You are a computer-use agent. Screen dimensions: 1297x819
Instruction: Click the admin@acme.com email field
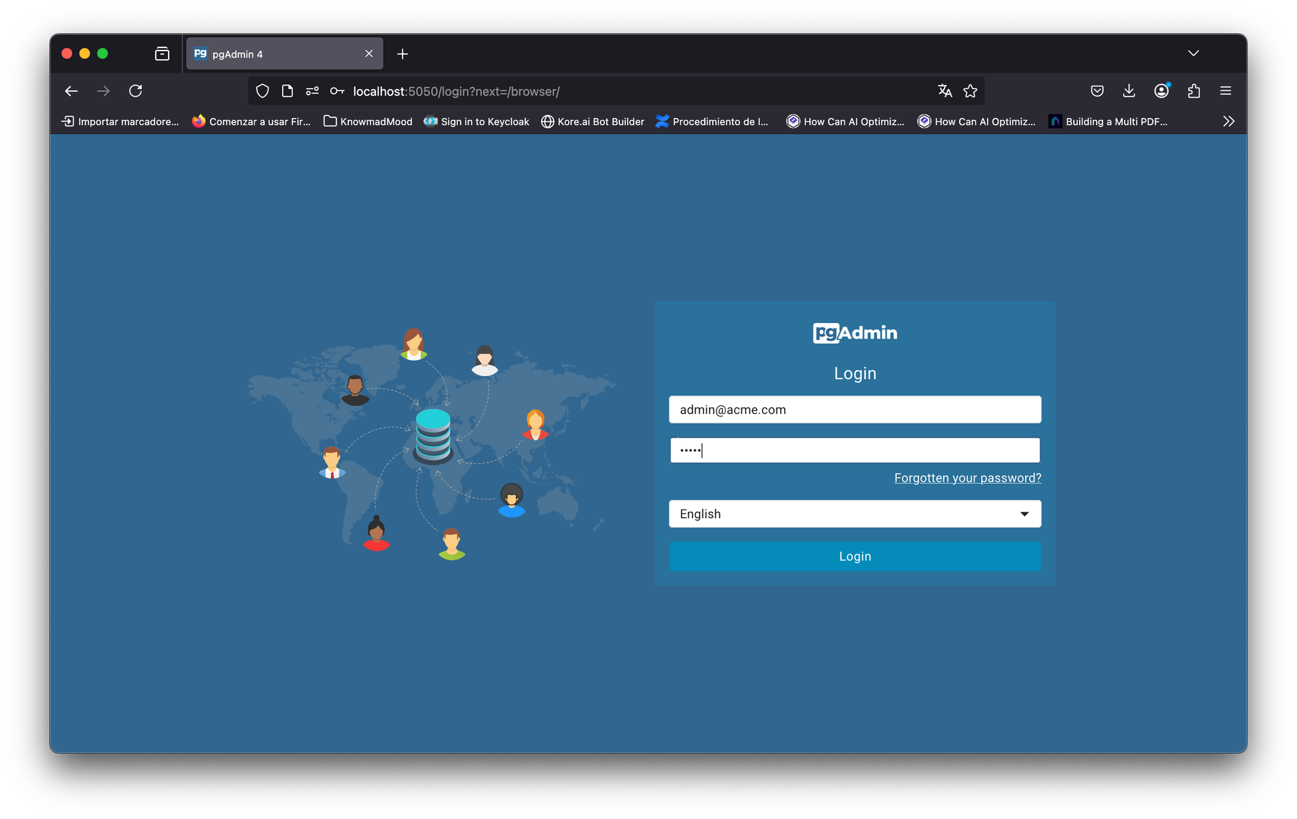click(855, 410)
